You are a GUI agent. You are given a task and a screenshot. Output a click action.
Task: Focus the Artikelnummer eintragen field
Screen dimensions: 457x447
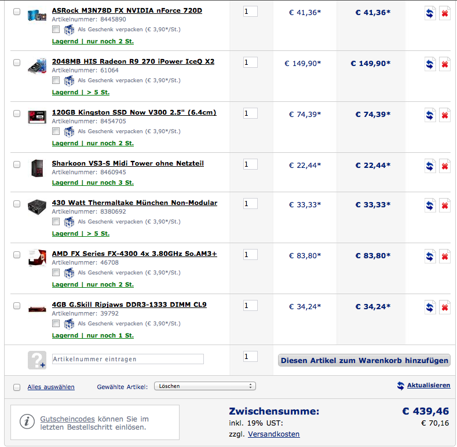click(x=127, y=359)
